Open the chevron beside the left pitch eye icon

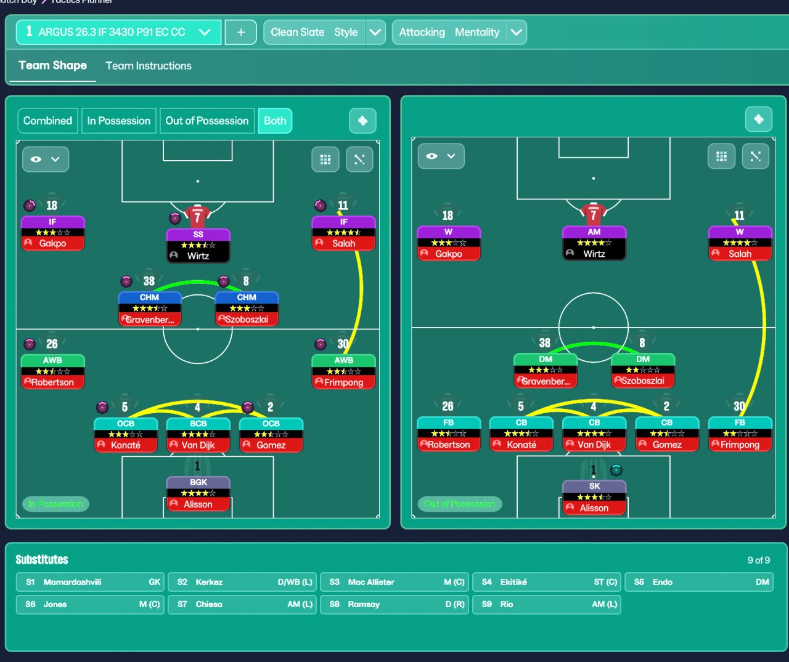55,159
